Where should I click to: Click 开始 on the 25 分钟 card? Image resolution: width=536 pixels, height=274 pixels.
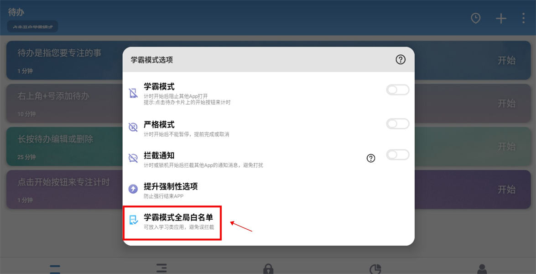point(506,147)
